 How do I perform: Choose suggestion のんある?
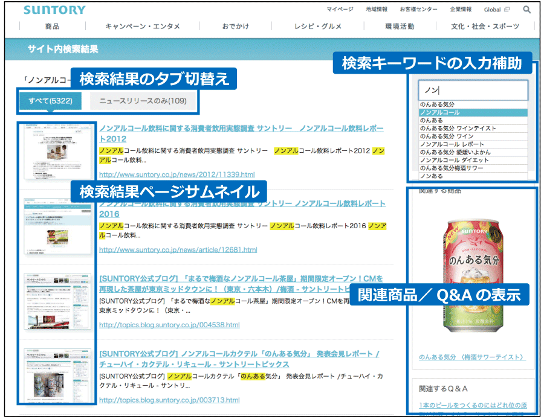[x=473, y=120]
